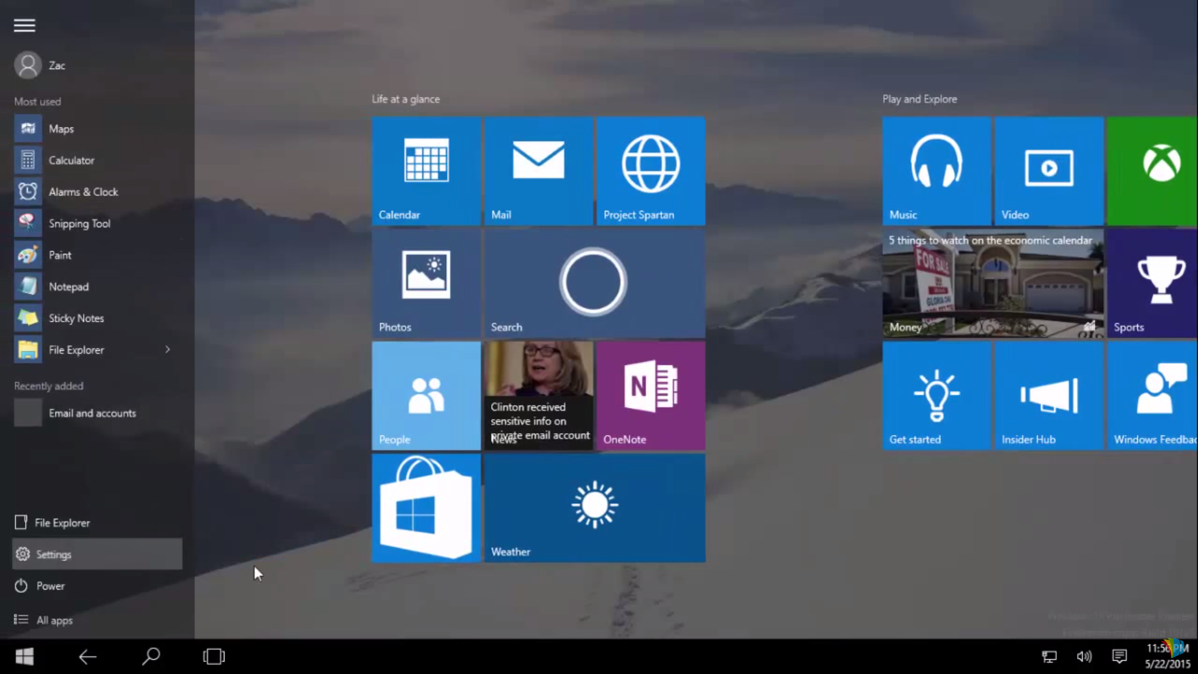
Task: Open the Sports tile
Action: (x=1152, y=283)
